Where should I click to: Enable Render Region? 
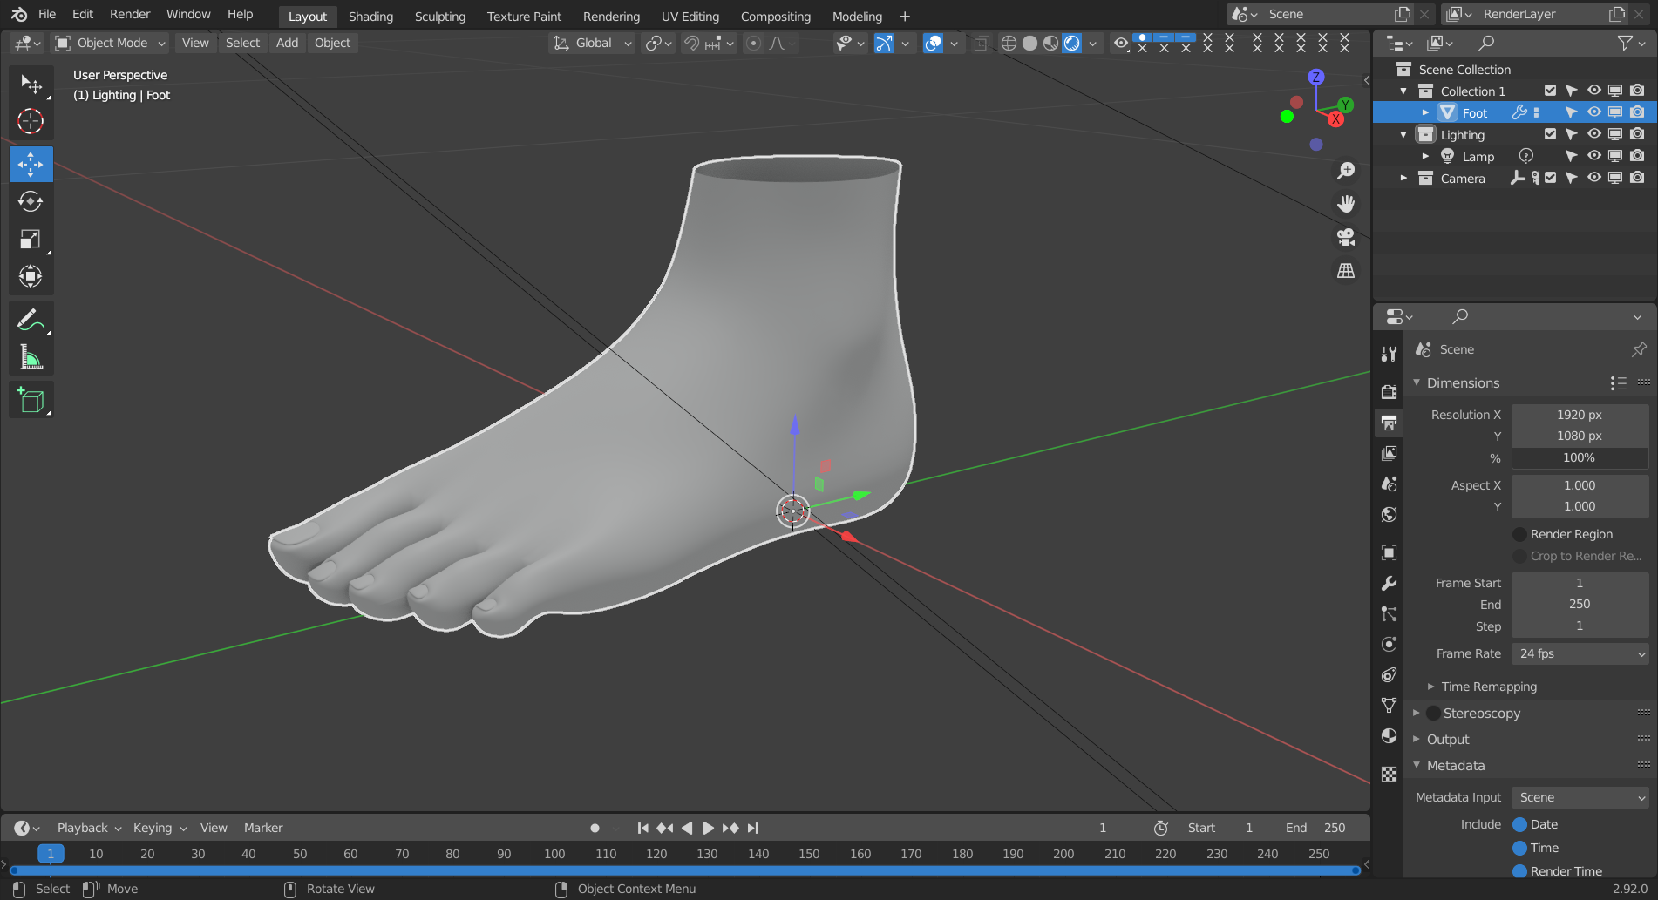1520,533
